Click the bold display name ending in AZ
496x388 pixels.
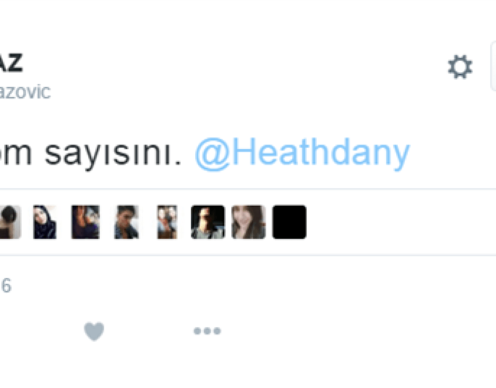[x=11, y=63]
